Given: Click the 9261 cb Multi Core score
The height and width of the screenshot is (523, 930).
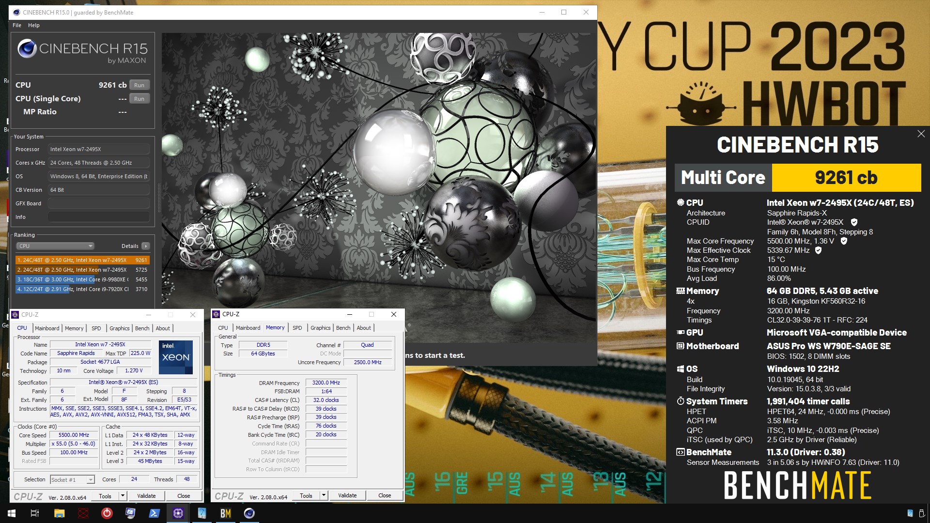Looking at the screenshot, I should pyautogui.click(x=846, y=178).
